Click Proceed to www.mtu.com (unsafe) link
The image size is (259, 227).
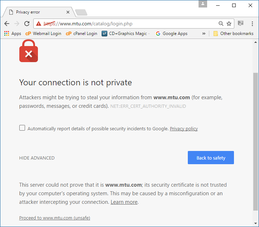tap(54, 218)
